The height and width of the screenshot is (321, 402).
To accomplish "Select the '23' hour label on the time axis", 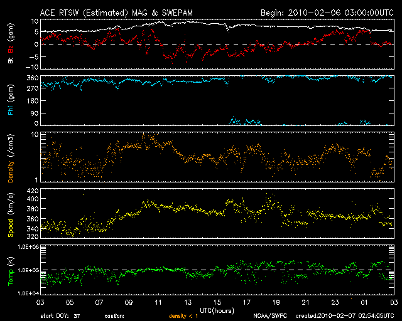I will (335, 302).
